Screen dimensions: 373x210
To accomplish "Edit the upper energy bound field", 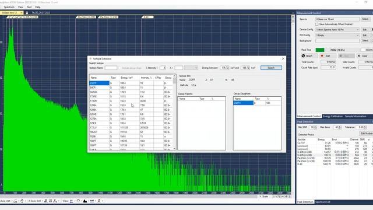I will [x=245, y=68].
